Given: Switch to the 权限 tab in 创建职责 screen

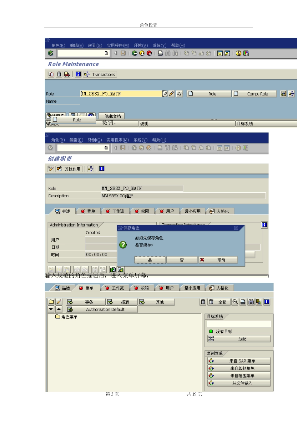Looking at the screenshot, I should [x=142, y=211].
